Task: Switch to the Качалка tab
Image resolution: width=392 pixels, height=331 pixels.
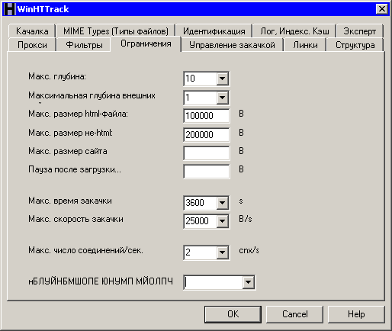Action: pos(32,31)
